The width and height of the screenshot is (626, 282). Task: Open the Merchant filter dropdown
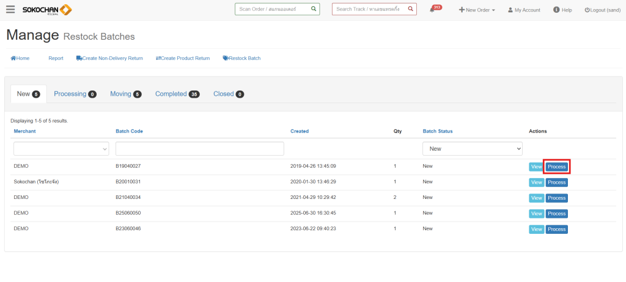[x=61, y=148]
